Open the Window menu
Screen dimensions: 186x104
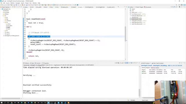click(35, 3)
